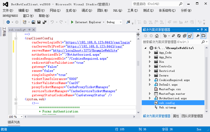Screen dimensions: 210x132
Task: Collapse the ExampleWebSite root node
Action: point(146,48)
